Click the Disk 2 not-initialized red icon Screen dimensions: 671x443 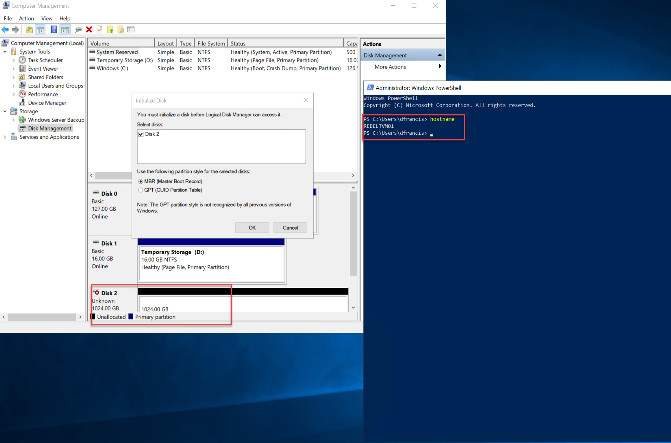pyautogui.click(x=96, y=292)
